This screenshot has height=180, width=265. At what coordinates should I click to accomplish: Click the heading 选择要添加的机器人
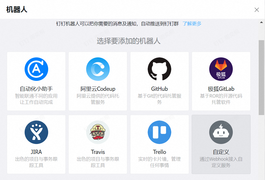point(129,41)
